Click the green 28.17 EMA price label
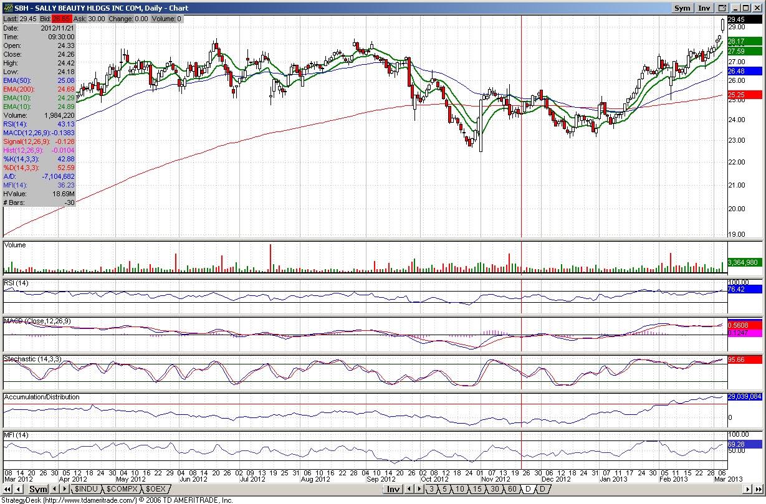 [x=745, y=41]
